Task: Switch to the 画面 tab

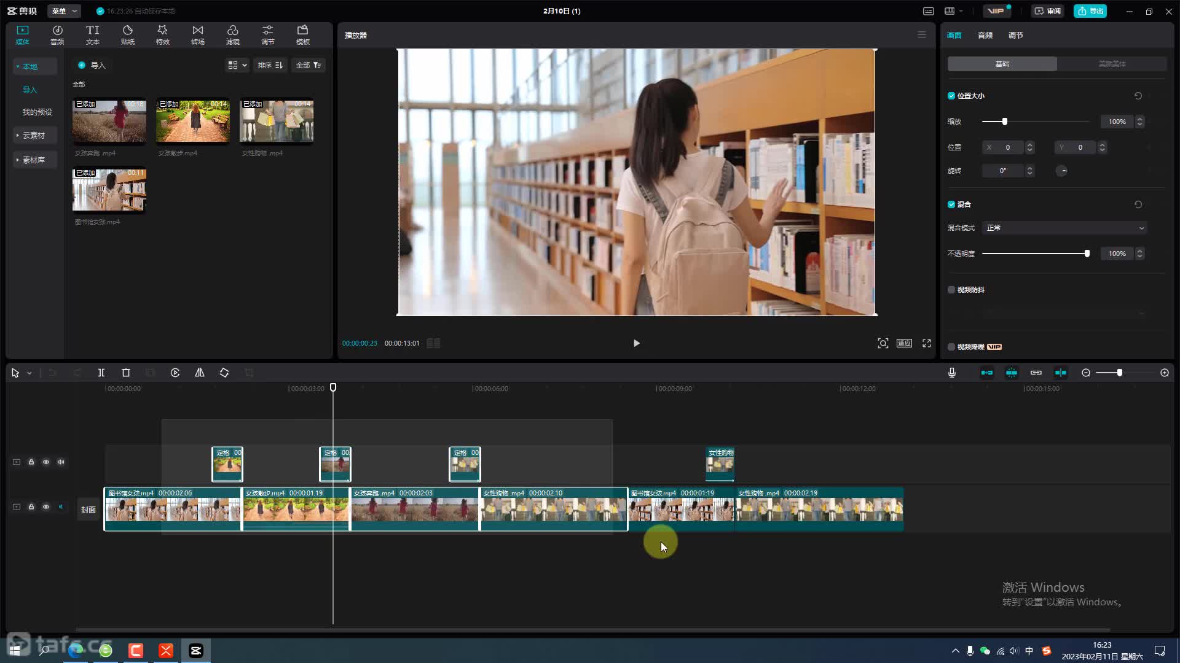Action: 954,35
